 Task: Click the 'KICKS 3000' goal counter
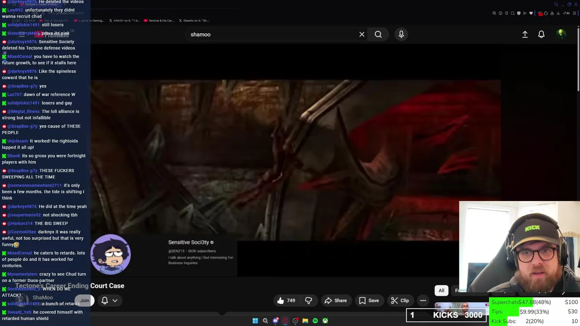pyautogui.click(x=446, y=315)
